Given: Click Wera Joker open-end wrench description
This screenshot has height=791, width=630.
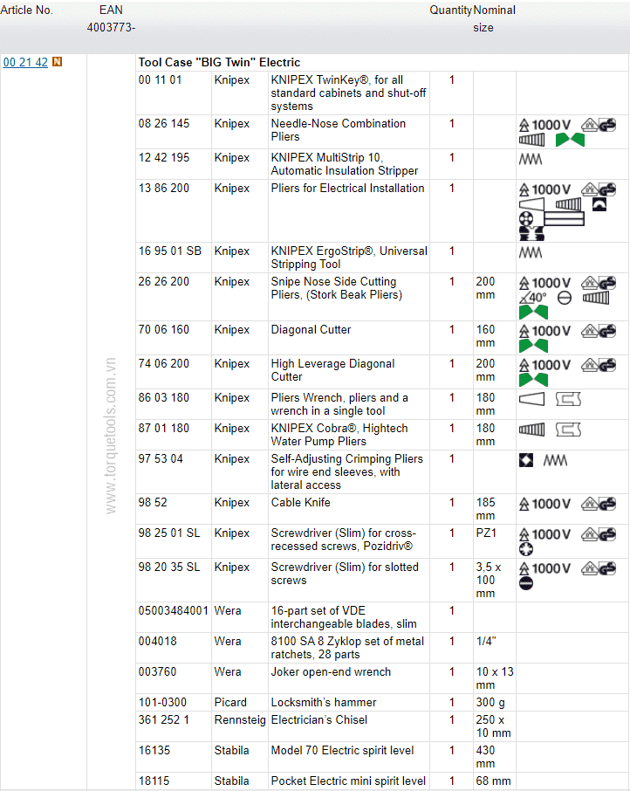Looking at the screenshot, I should click(x=331, y=672).
